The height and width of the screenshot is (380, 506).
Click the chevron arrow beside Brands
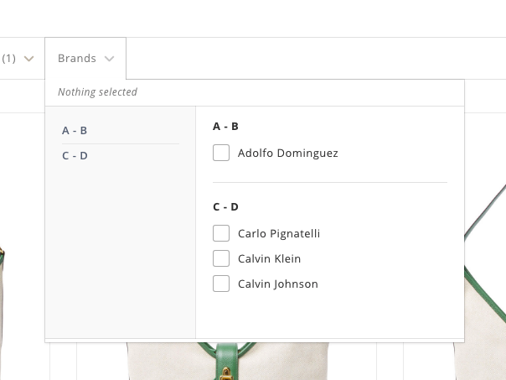[x=109, y=59]
